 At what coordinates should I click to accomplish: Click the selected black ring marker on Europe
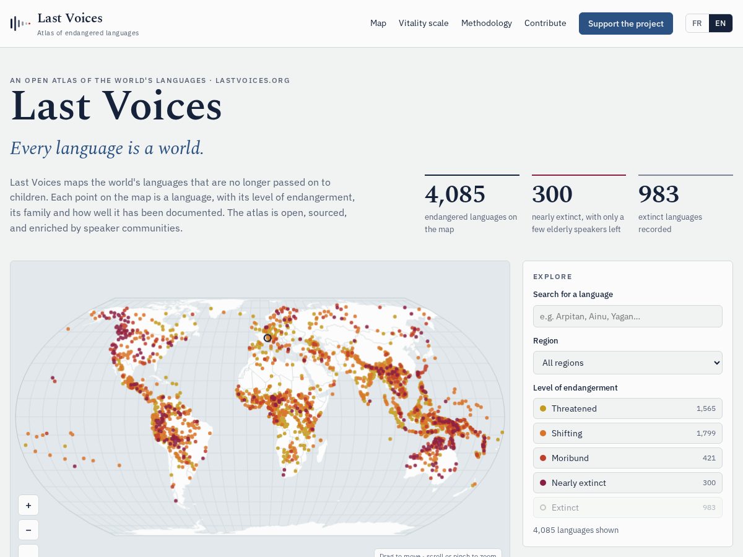click(267, 338)
